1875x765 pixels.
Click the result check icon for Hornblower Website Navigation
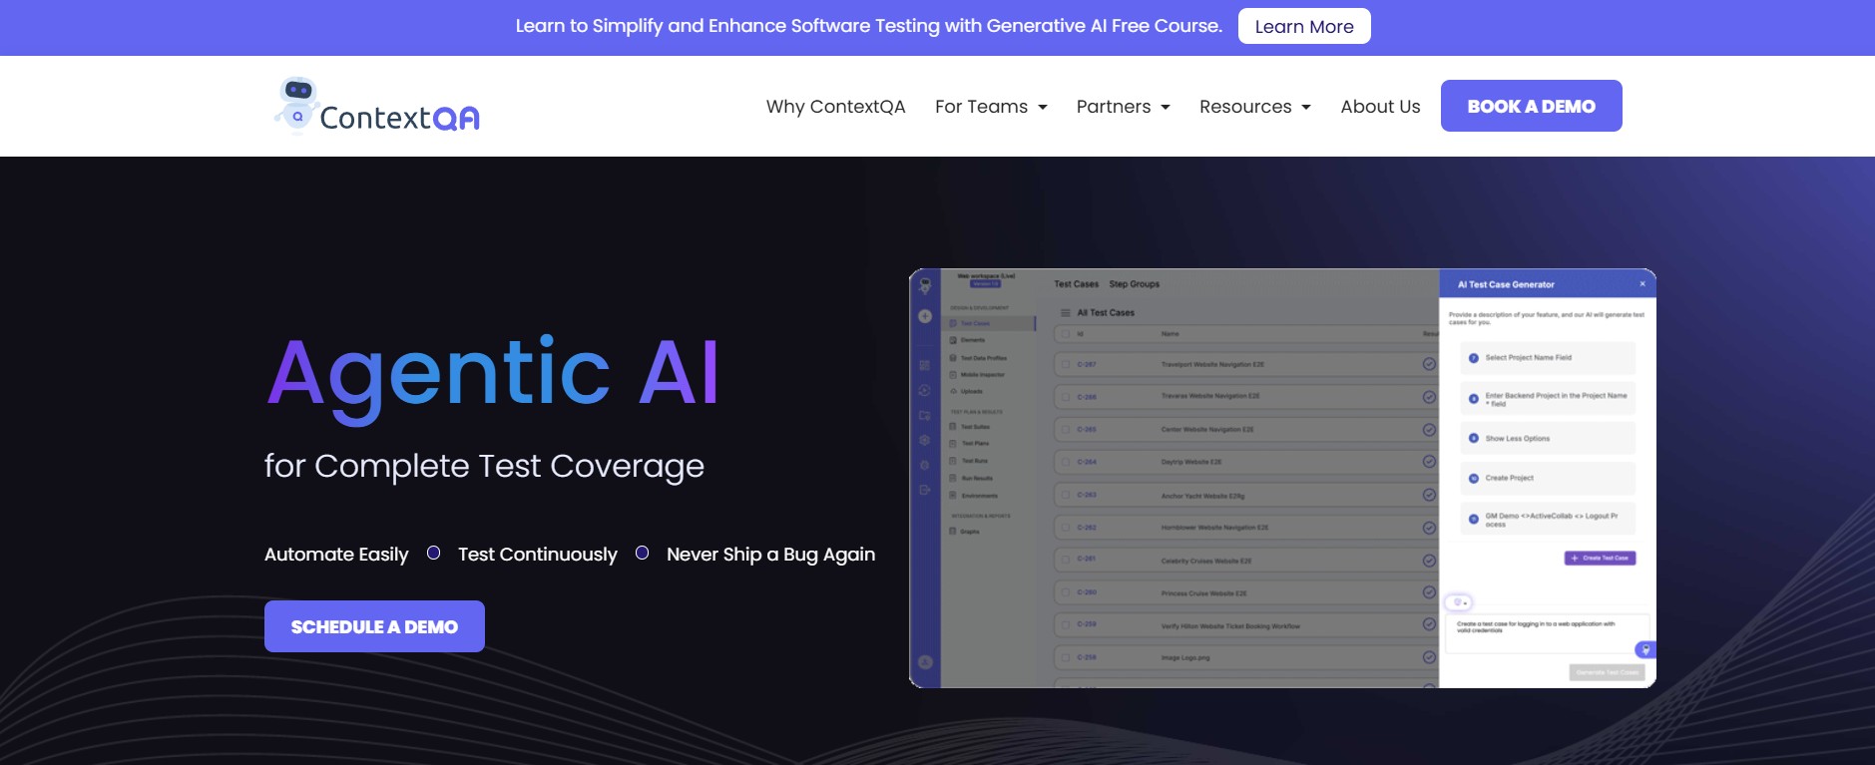click(1429, 528)
